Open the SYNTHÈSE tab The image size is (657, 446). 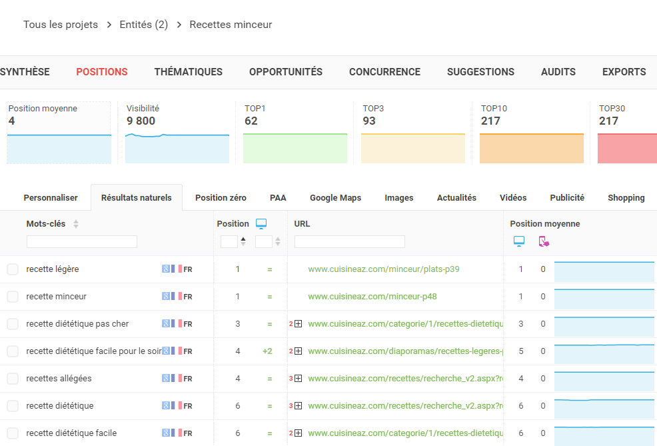tap(25, 72)
